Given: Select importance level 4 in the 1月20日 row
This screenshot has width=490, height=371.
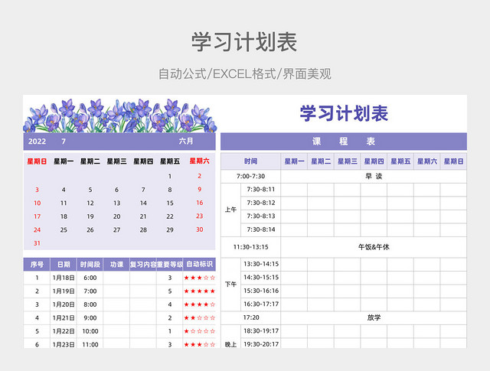Looking at the screenshot, I should click(170, 304).
